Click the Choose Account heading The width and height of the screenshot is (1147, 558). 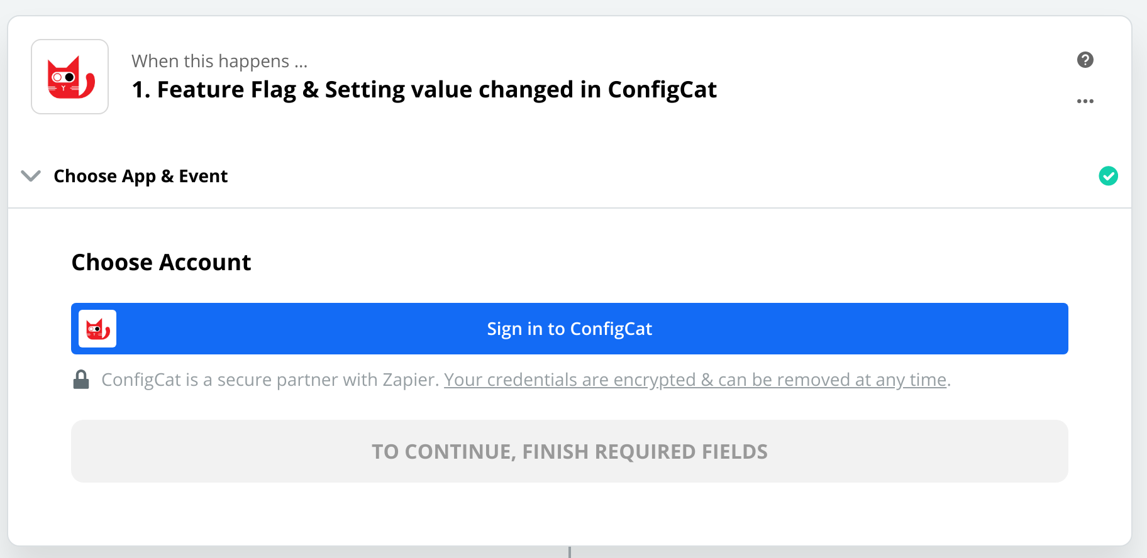pos(161,261)
